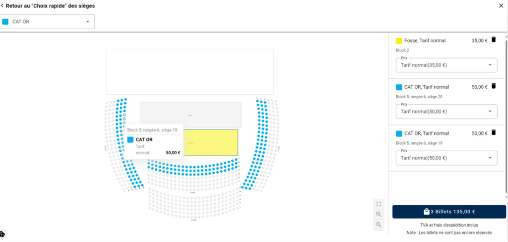Viewport: 508px width, 242px height.
Task: Remove the CAT OR siège 19 ticket
Action: [494, 132]
